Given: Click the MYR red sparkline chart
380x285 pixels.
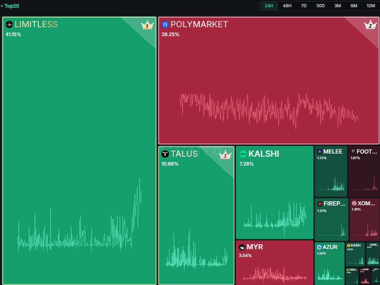Looking at the screenshot, I should 275,275.
